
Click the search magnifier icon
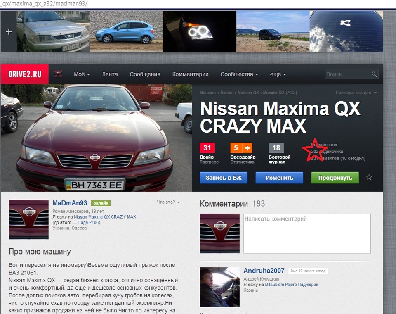tap(374, 74)
